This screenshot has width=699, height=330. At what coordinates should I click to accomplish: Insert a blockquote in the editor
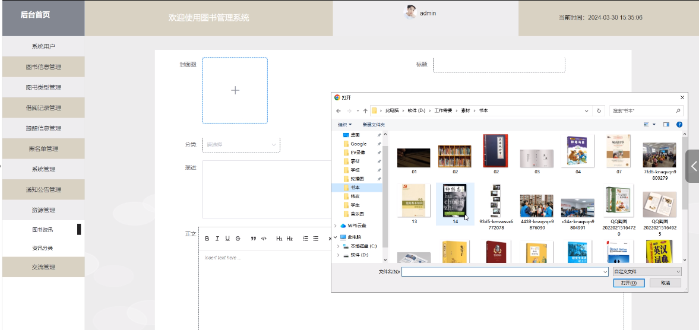253,239
